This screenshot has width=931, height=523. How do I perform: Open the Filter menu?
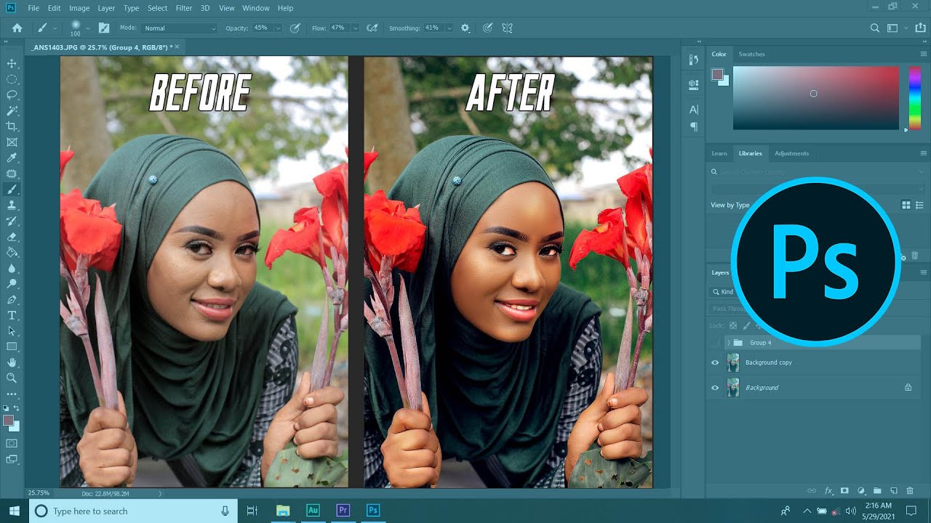point(184,8)
